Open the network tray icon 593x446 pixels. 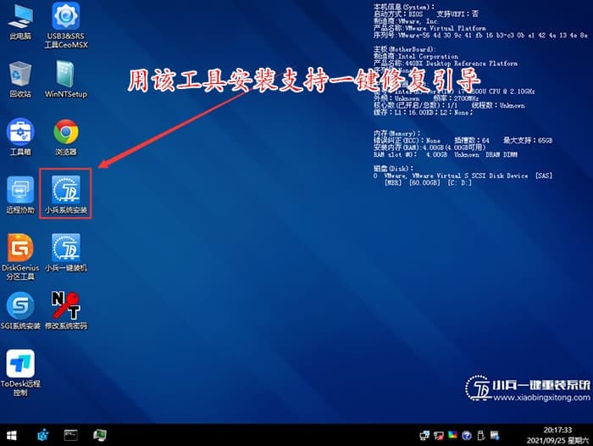pos(424,436)
